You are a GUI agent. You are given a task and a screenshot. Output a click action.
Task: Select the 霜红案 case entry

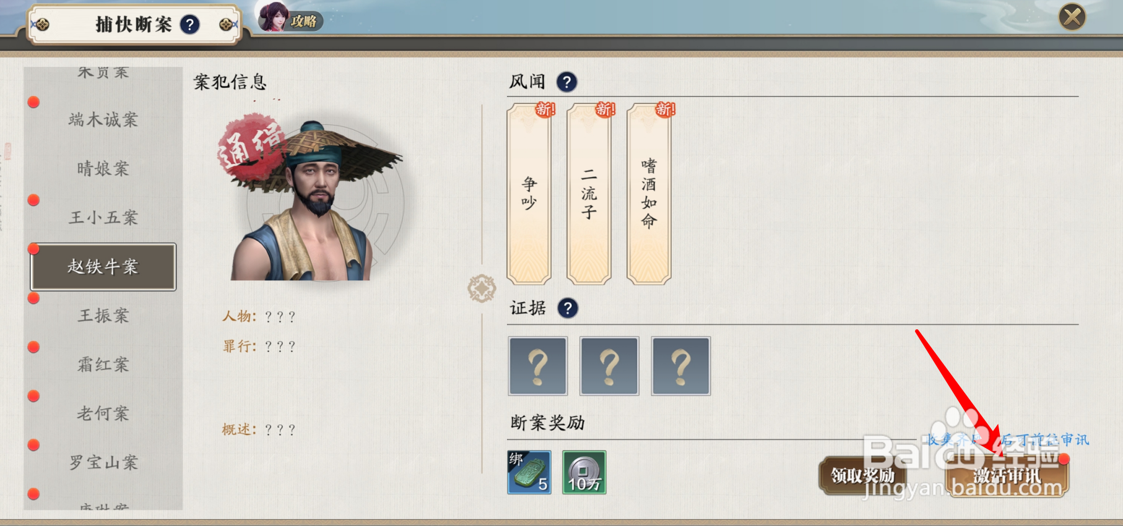point(103,364)
